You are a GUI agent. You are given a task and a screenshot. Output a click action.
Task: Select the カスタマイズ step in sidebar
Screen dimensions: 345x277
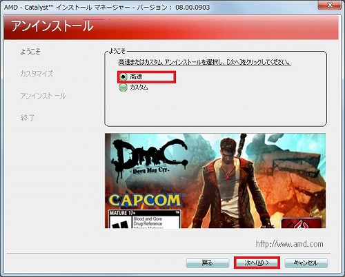[37, 74]
